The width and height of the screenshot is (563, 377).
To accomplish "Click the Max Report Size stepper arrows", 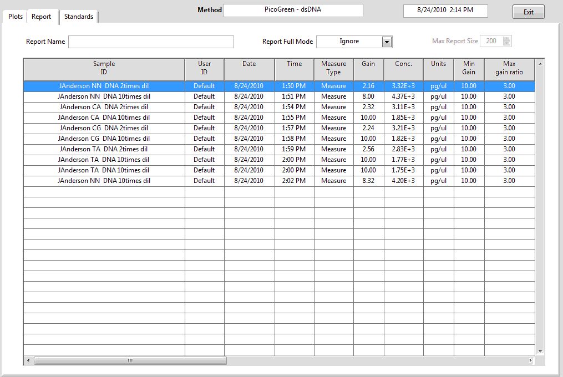I will pos(506,41).
